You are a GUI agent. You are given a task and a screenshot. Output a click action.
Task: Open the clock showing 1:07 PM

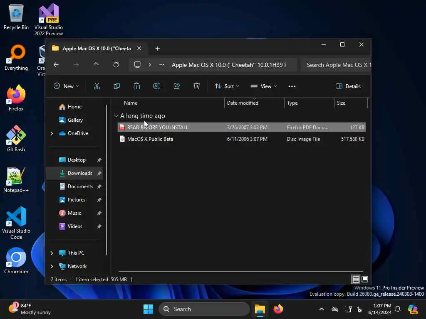point(379,309)
